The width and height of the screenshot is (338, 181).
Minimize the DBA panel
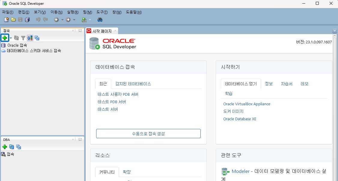(80, 139)
